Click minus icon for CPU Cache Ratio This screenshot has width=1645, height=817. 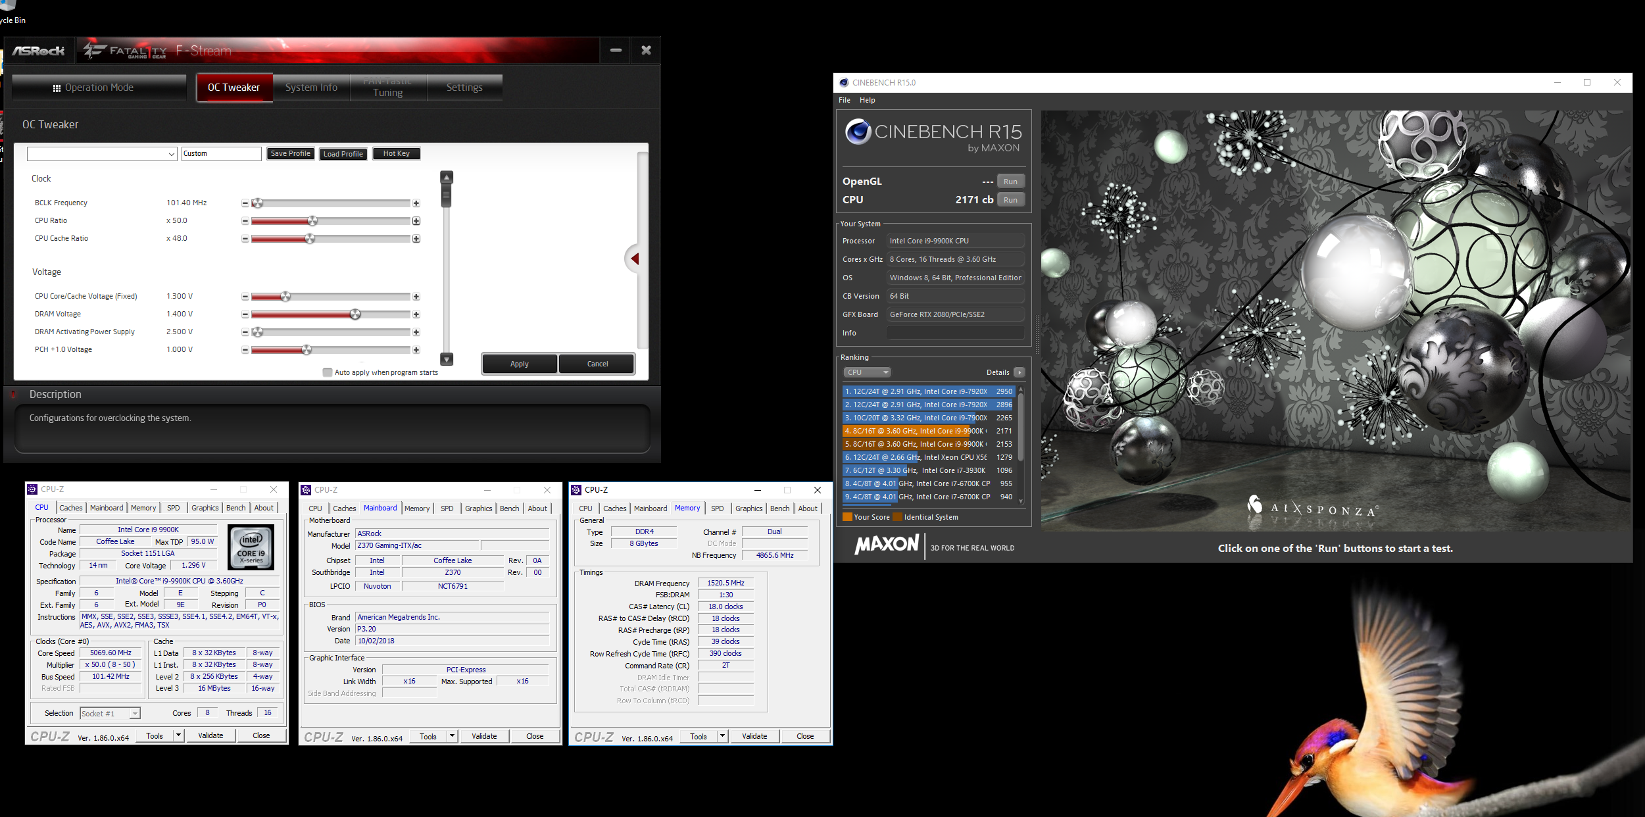tap(245, 239)
